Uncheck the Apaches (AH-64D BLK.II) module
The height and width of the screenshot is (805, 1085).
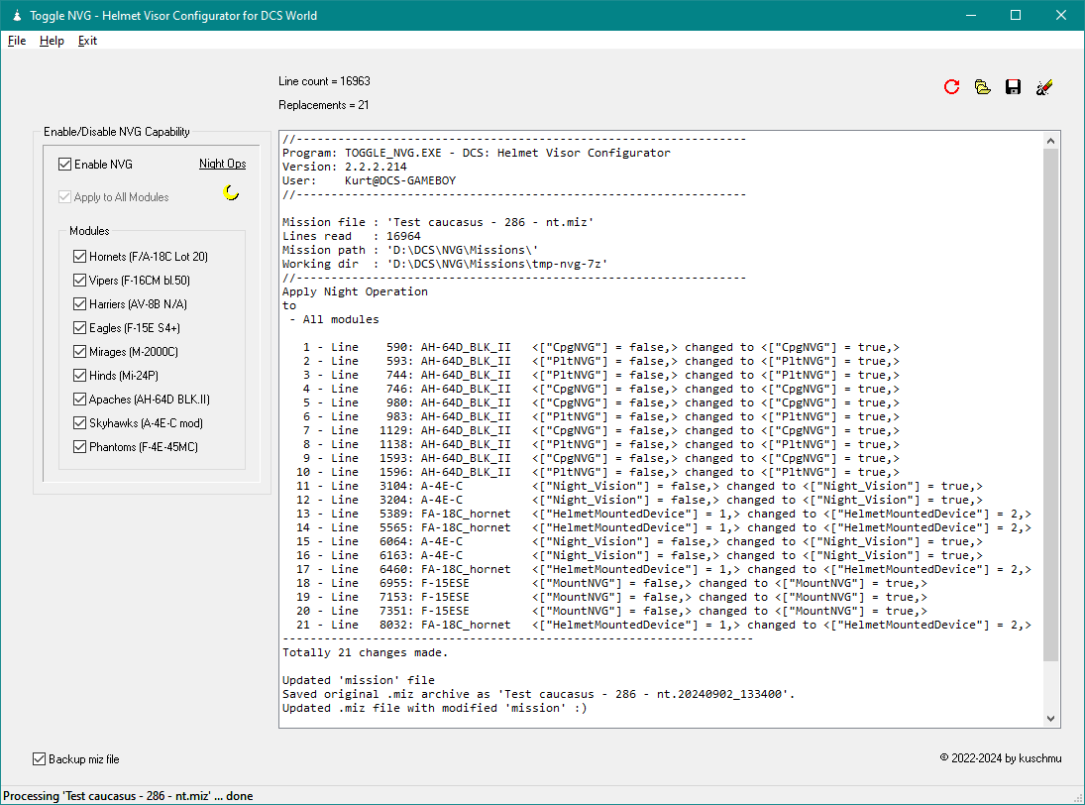[80, 400]
